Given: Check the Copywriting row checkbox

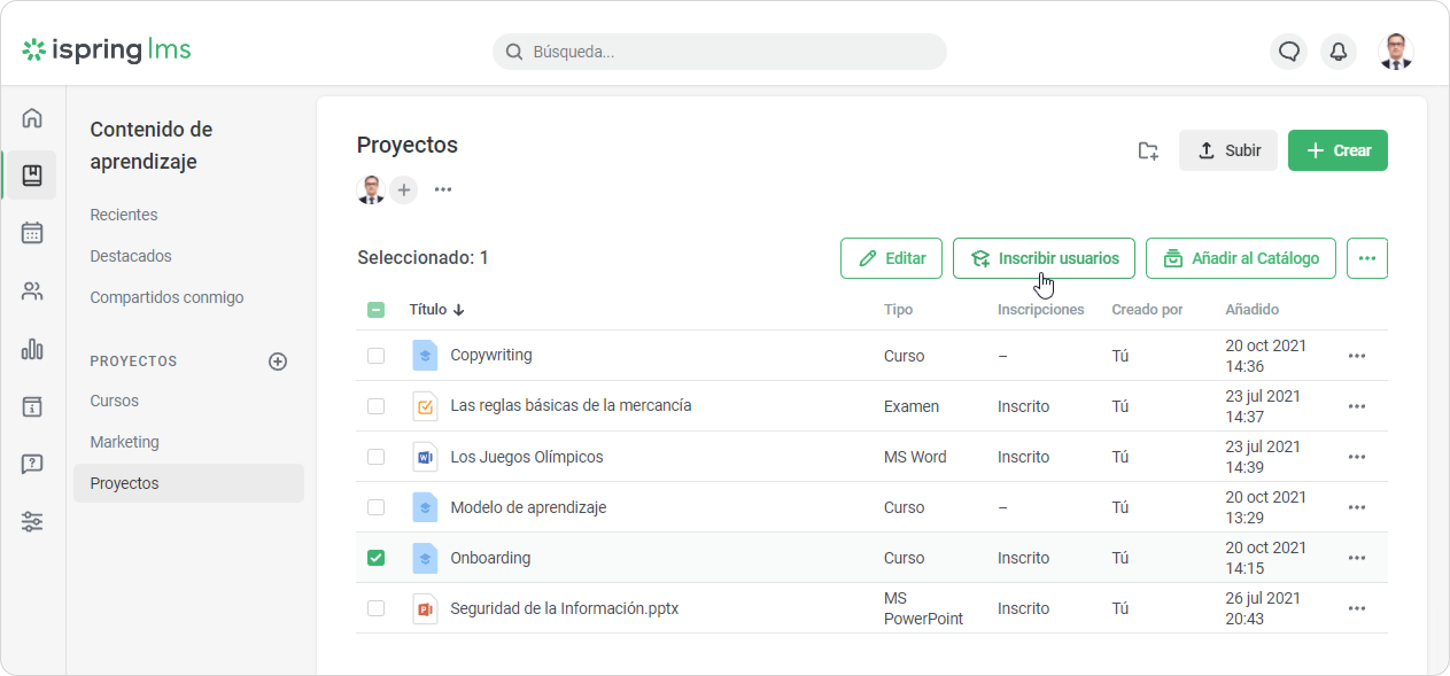Looking at the screenshot, I should pos(376,356).
